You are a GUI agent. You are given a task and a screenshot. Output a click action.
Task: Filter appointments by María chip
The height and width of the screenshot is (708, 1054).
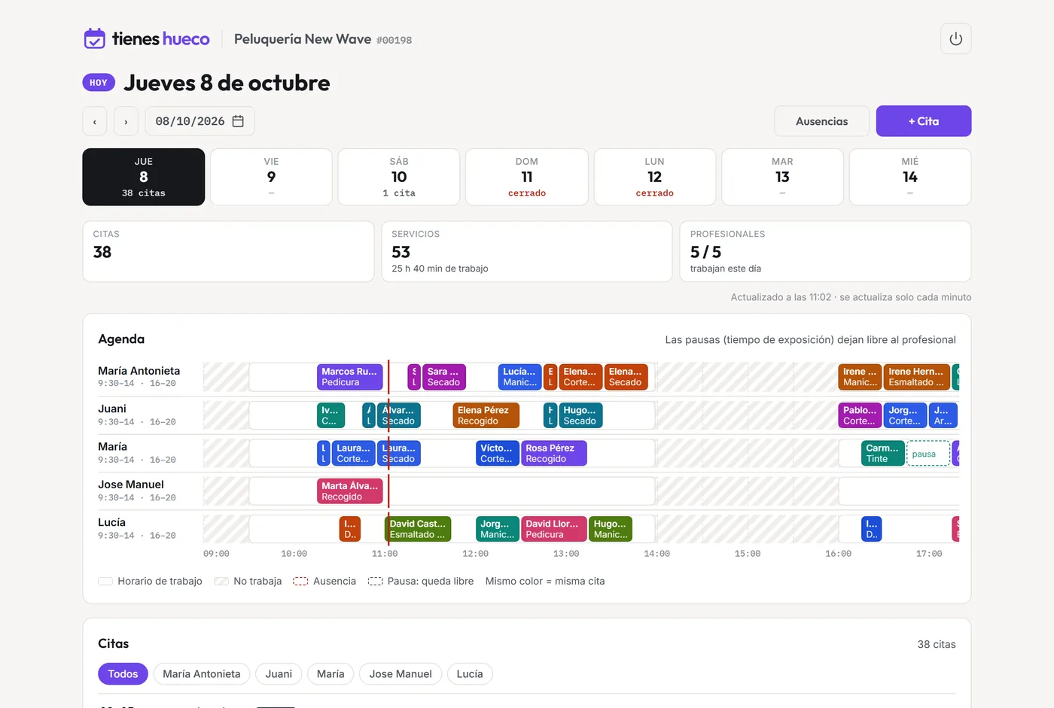pyautogui.click(x=331, y=674)
